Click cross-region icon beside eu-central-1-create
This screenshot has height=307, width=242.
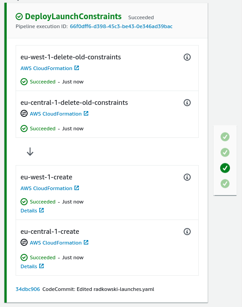[x=24, y=242]
